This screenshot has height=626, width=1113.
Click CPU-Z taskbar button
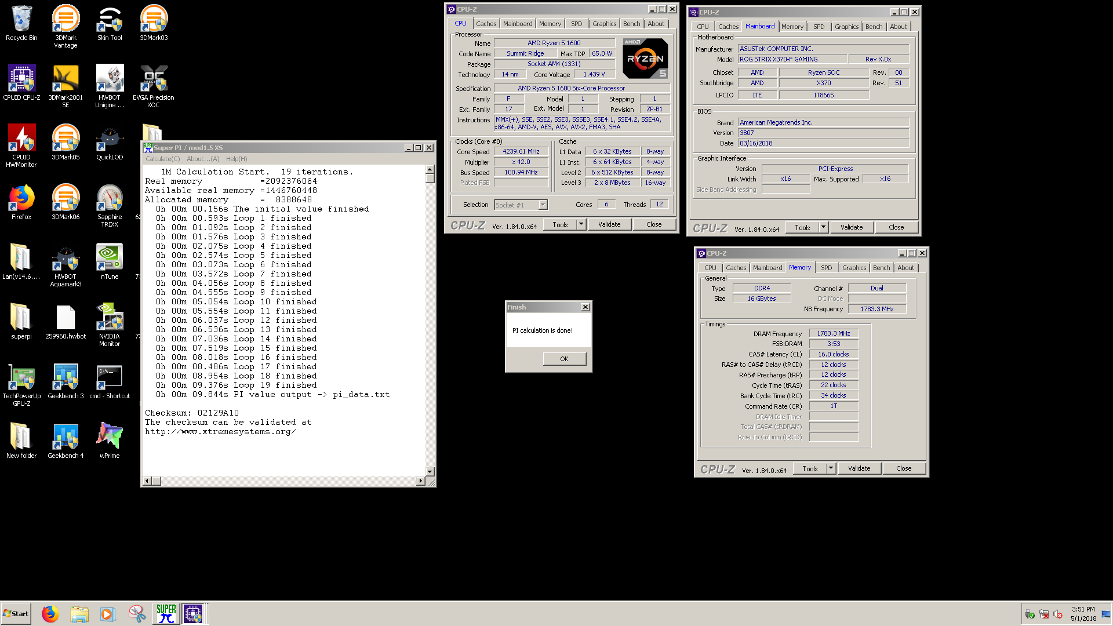point(193,613)
